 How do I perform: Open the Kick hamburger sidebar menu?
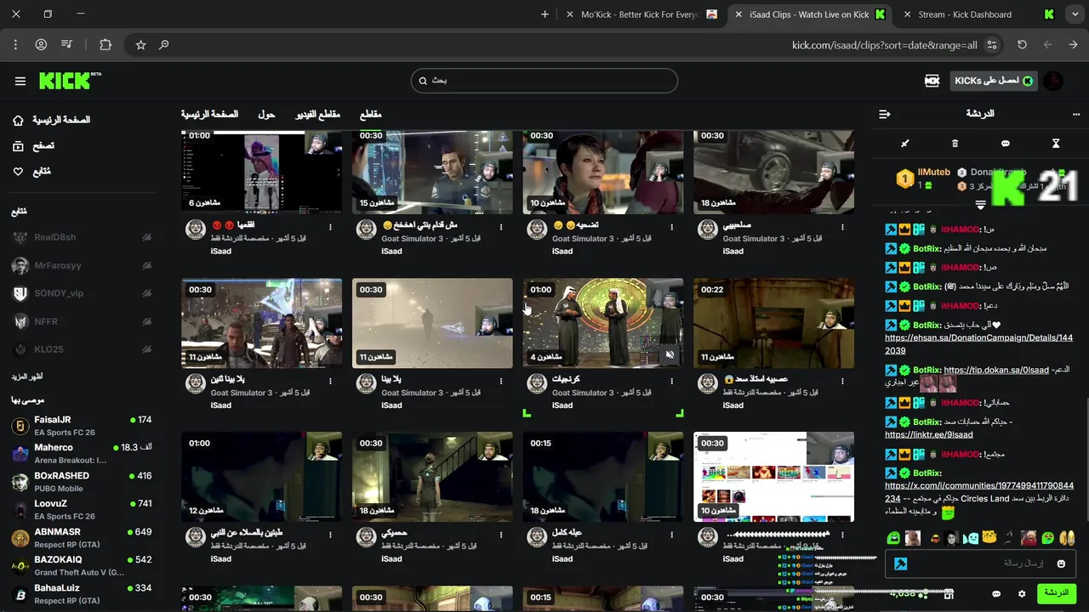click(20, 81)
